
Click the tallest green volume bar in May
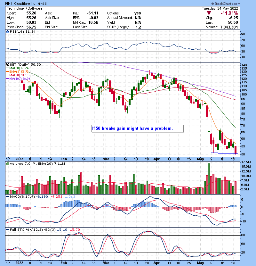pos(209,179)
